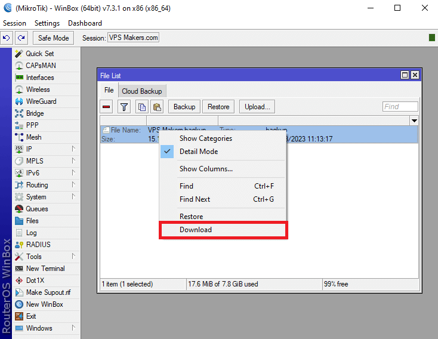Click the Find input field
Screen dimensions: 438x339
pyautogui.click(x=400, y=107)
